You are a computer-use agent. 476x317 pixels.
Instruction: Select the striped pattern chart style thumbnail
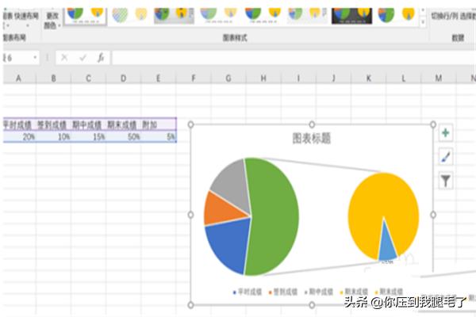130,16
